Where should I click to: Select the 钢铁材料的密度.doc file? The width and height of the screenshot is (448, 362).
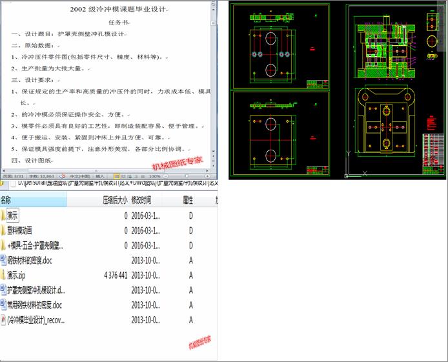[x=30, y=260]
